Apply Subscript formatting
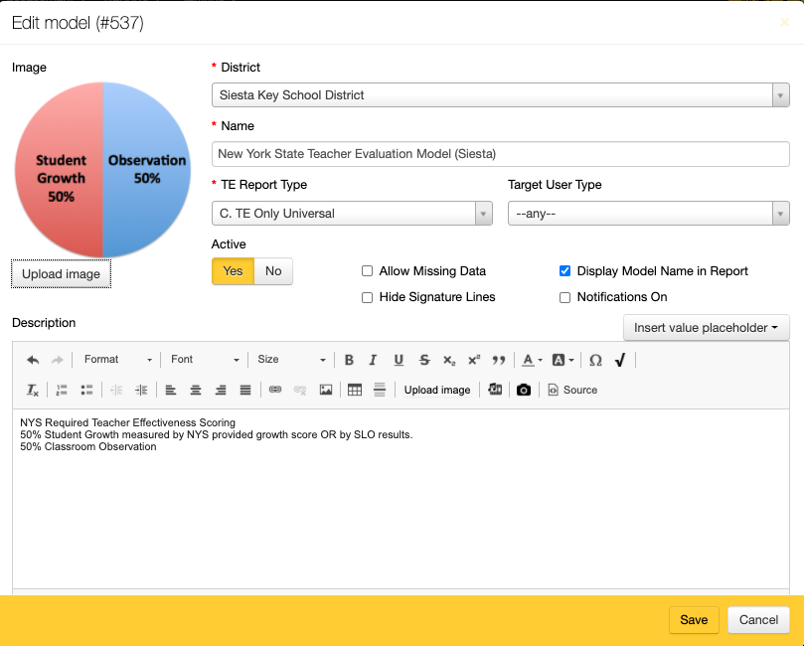Viewport: 804px width, 646px height. click(449, 360)
